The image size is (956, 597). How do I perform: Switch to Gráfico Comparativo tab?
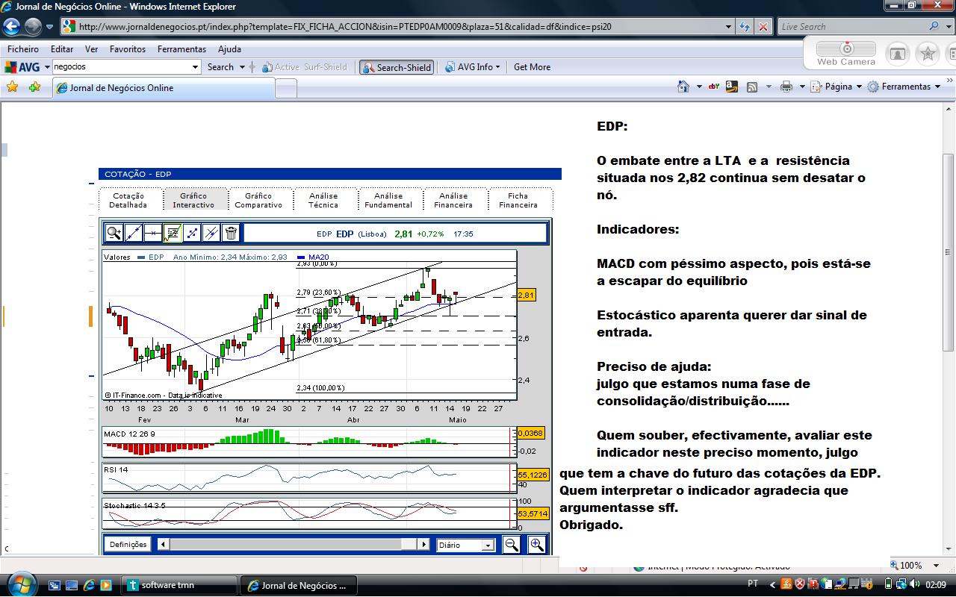point(258,200)
